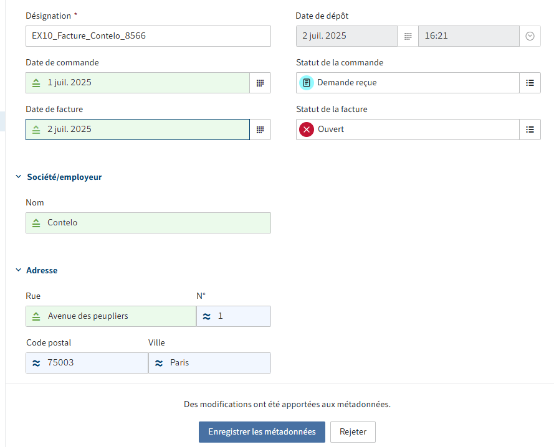Click the green icon in Date de facture field
The height and width of the screenshot is (447, 554).
[36, 129]
